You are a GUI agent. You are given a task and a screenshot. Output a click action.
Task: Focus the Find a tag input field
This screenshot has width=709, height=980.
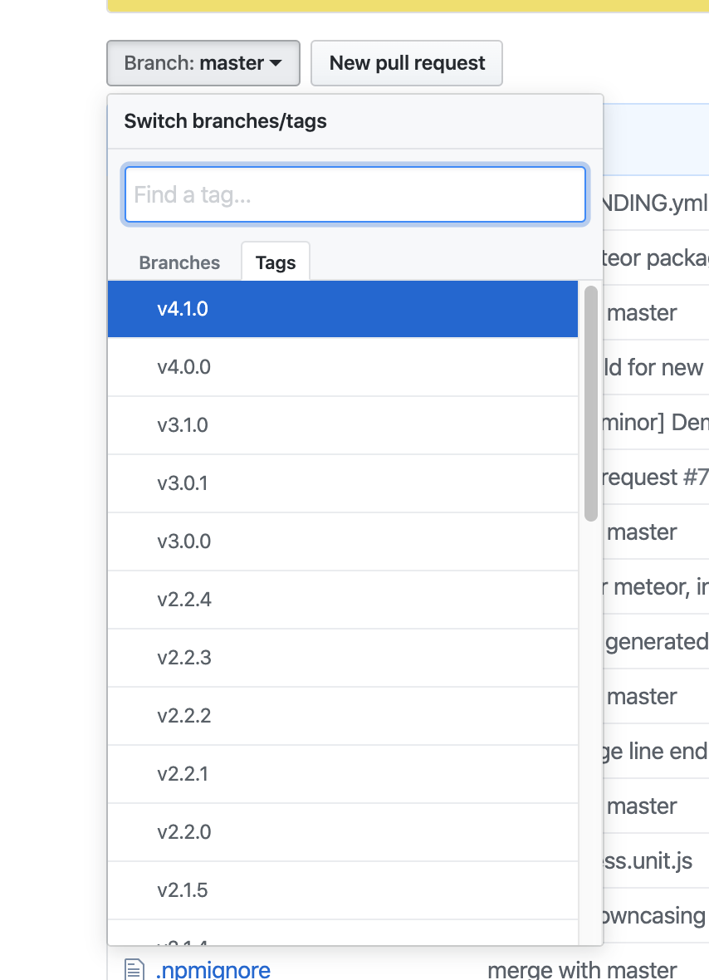(x=354, y=194)
